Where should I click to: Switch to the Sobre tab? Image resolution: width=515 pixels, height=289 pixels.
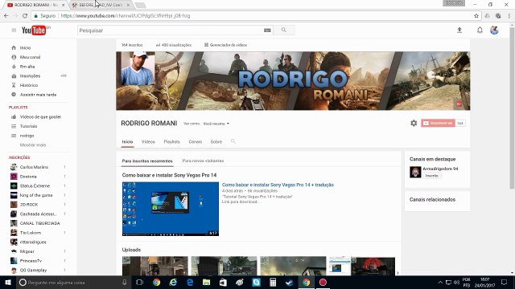click(216, 141)
